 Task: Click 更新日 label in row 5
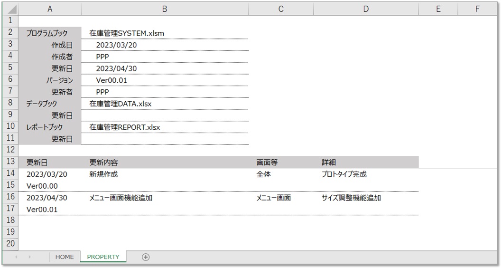pos(50,68)
